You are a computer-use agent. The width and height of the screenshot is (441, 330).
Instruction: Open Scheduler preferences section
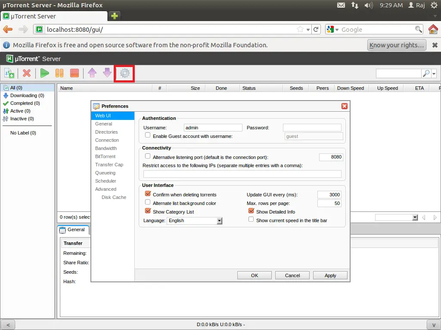(x=113, y=181)
